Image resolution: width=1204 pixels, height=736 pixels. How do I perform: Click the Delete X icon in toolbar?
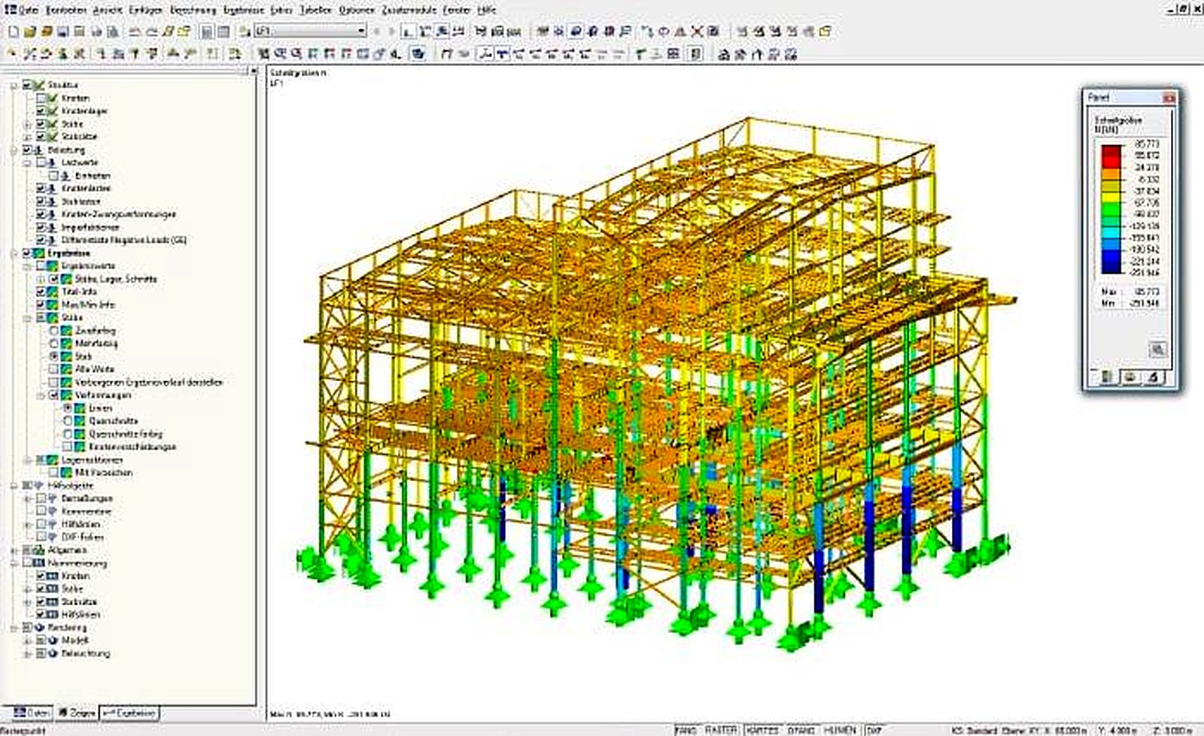[697, 32]
